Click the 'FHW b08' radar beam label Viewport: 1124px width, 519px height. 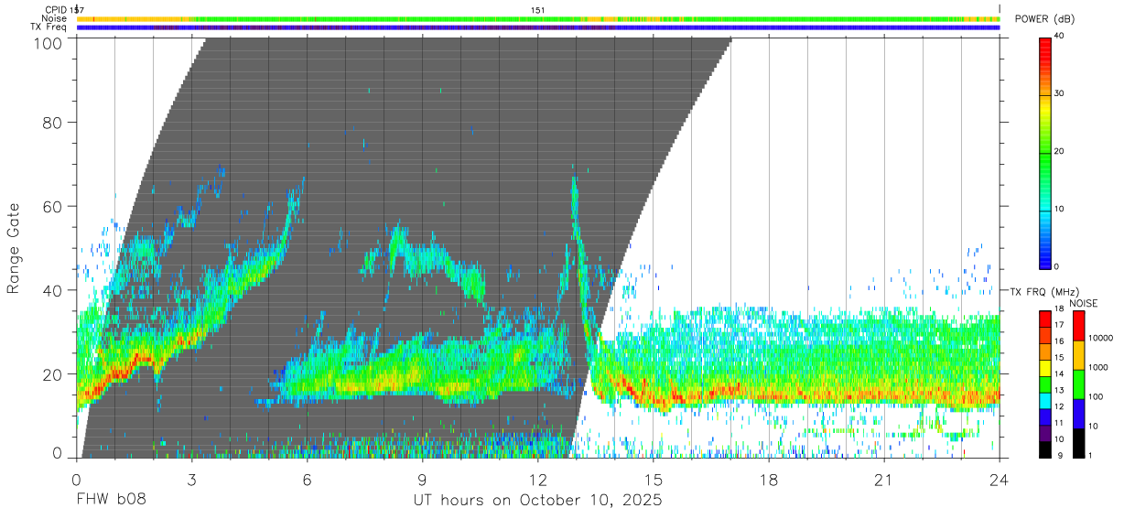tap(111, 501)
